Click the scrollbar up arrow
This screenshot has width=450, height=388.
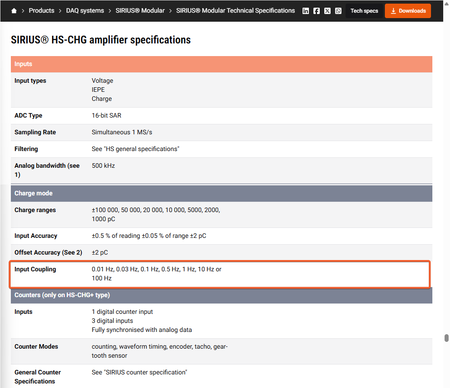[446, 4]
